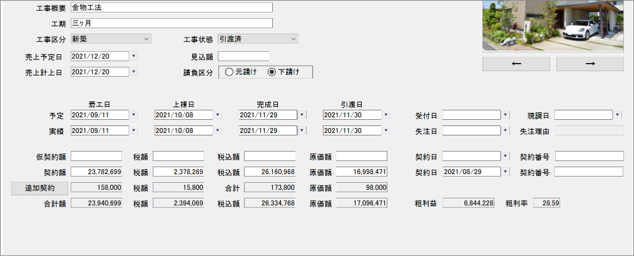Click the empty 仮契約額 field

[96, 156]
